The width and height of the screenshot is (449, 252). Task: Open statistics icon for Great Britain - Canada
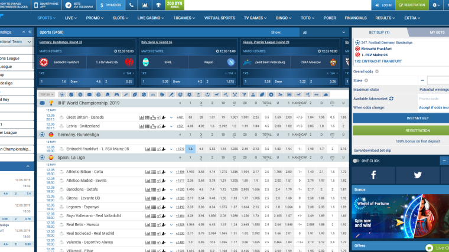tap(141, 117)
